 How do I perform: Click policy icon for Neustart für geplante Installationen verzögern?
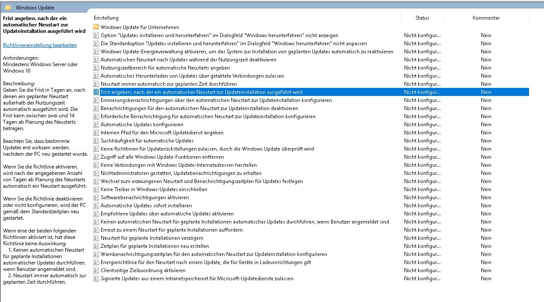point(96,238)
